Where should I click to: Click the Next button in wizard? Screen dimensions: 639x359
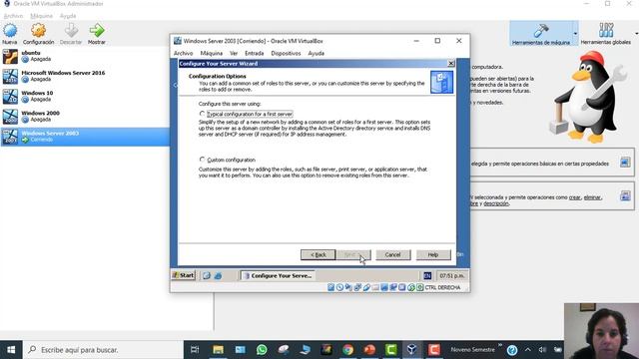[353, 255]
